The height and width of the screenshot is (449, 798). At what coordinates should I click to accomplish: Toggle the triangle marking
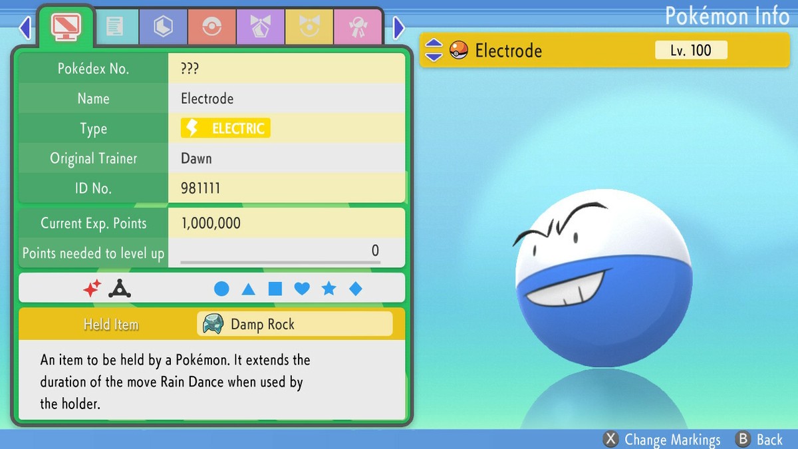click(248, 289)
